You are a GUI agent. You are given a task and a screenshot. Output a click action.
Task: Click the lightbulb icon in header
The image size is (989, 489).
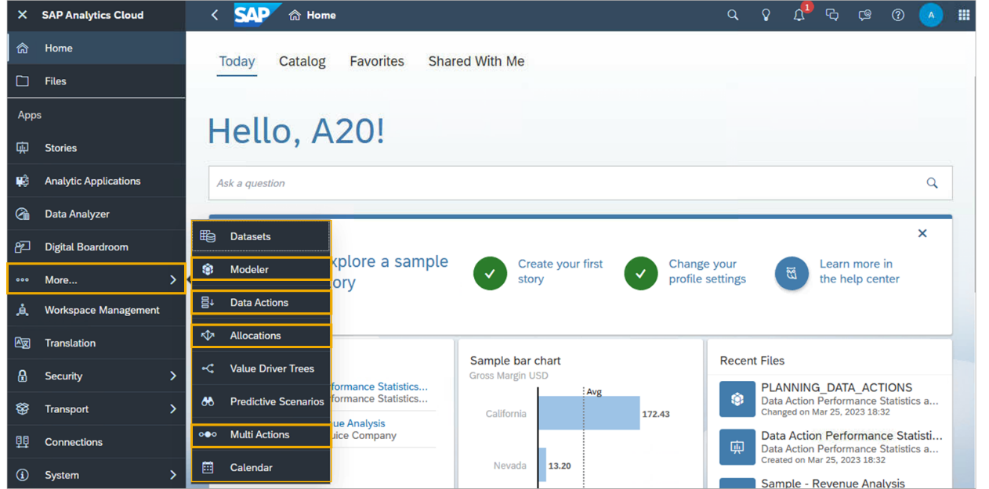(766, 15)
